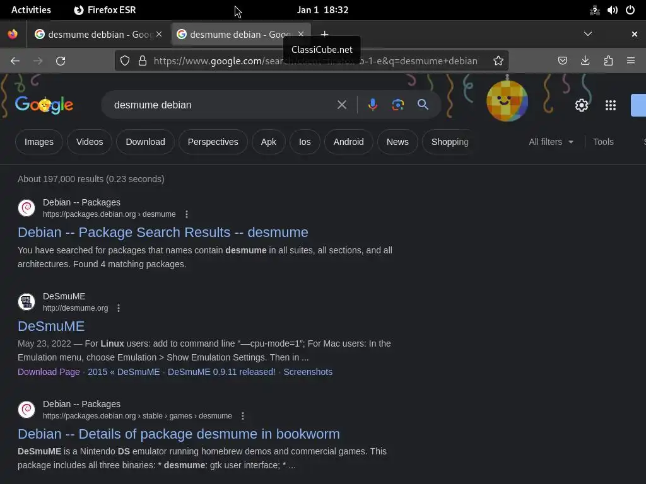Select the 'desmume debian' tab

pos(240,34)
